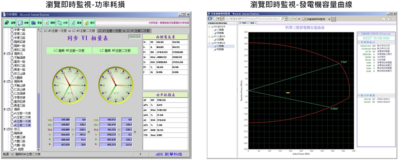398x160 pixels.
Task: Click the 功率 power toolbar button
Action: (x=63, y=22)
